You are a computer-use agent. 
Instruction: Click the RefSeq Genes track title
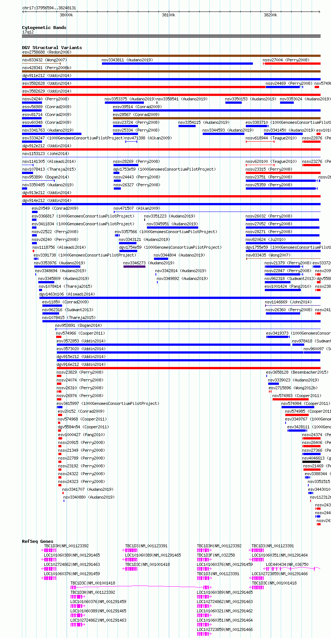38,541
